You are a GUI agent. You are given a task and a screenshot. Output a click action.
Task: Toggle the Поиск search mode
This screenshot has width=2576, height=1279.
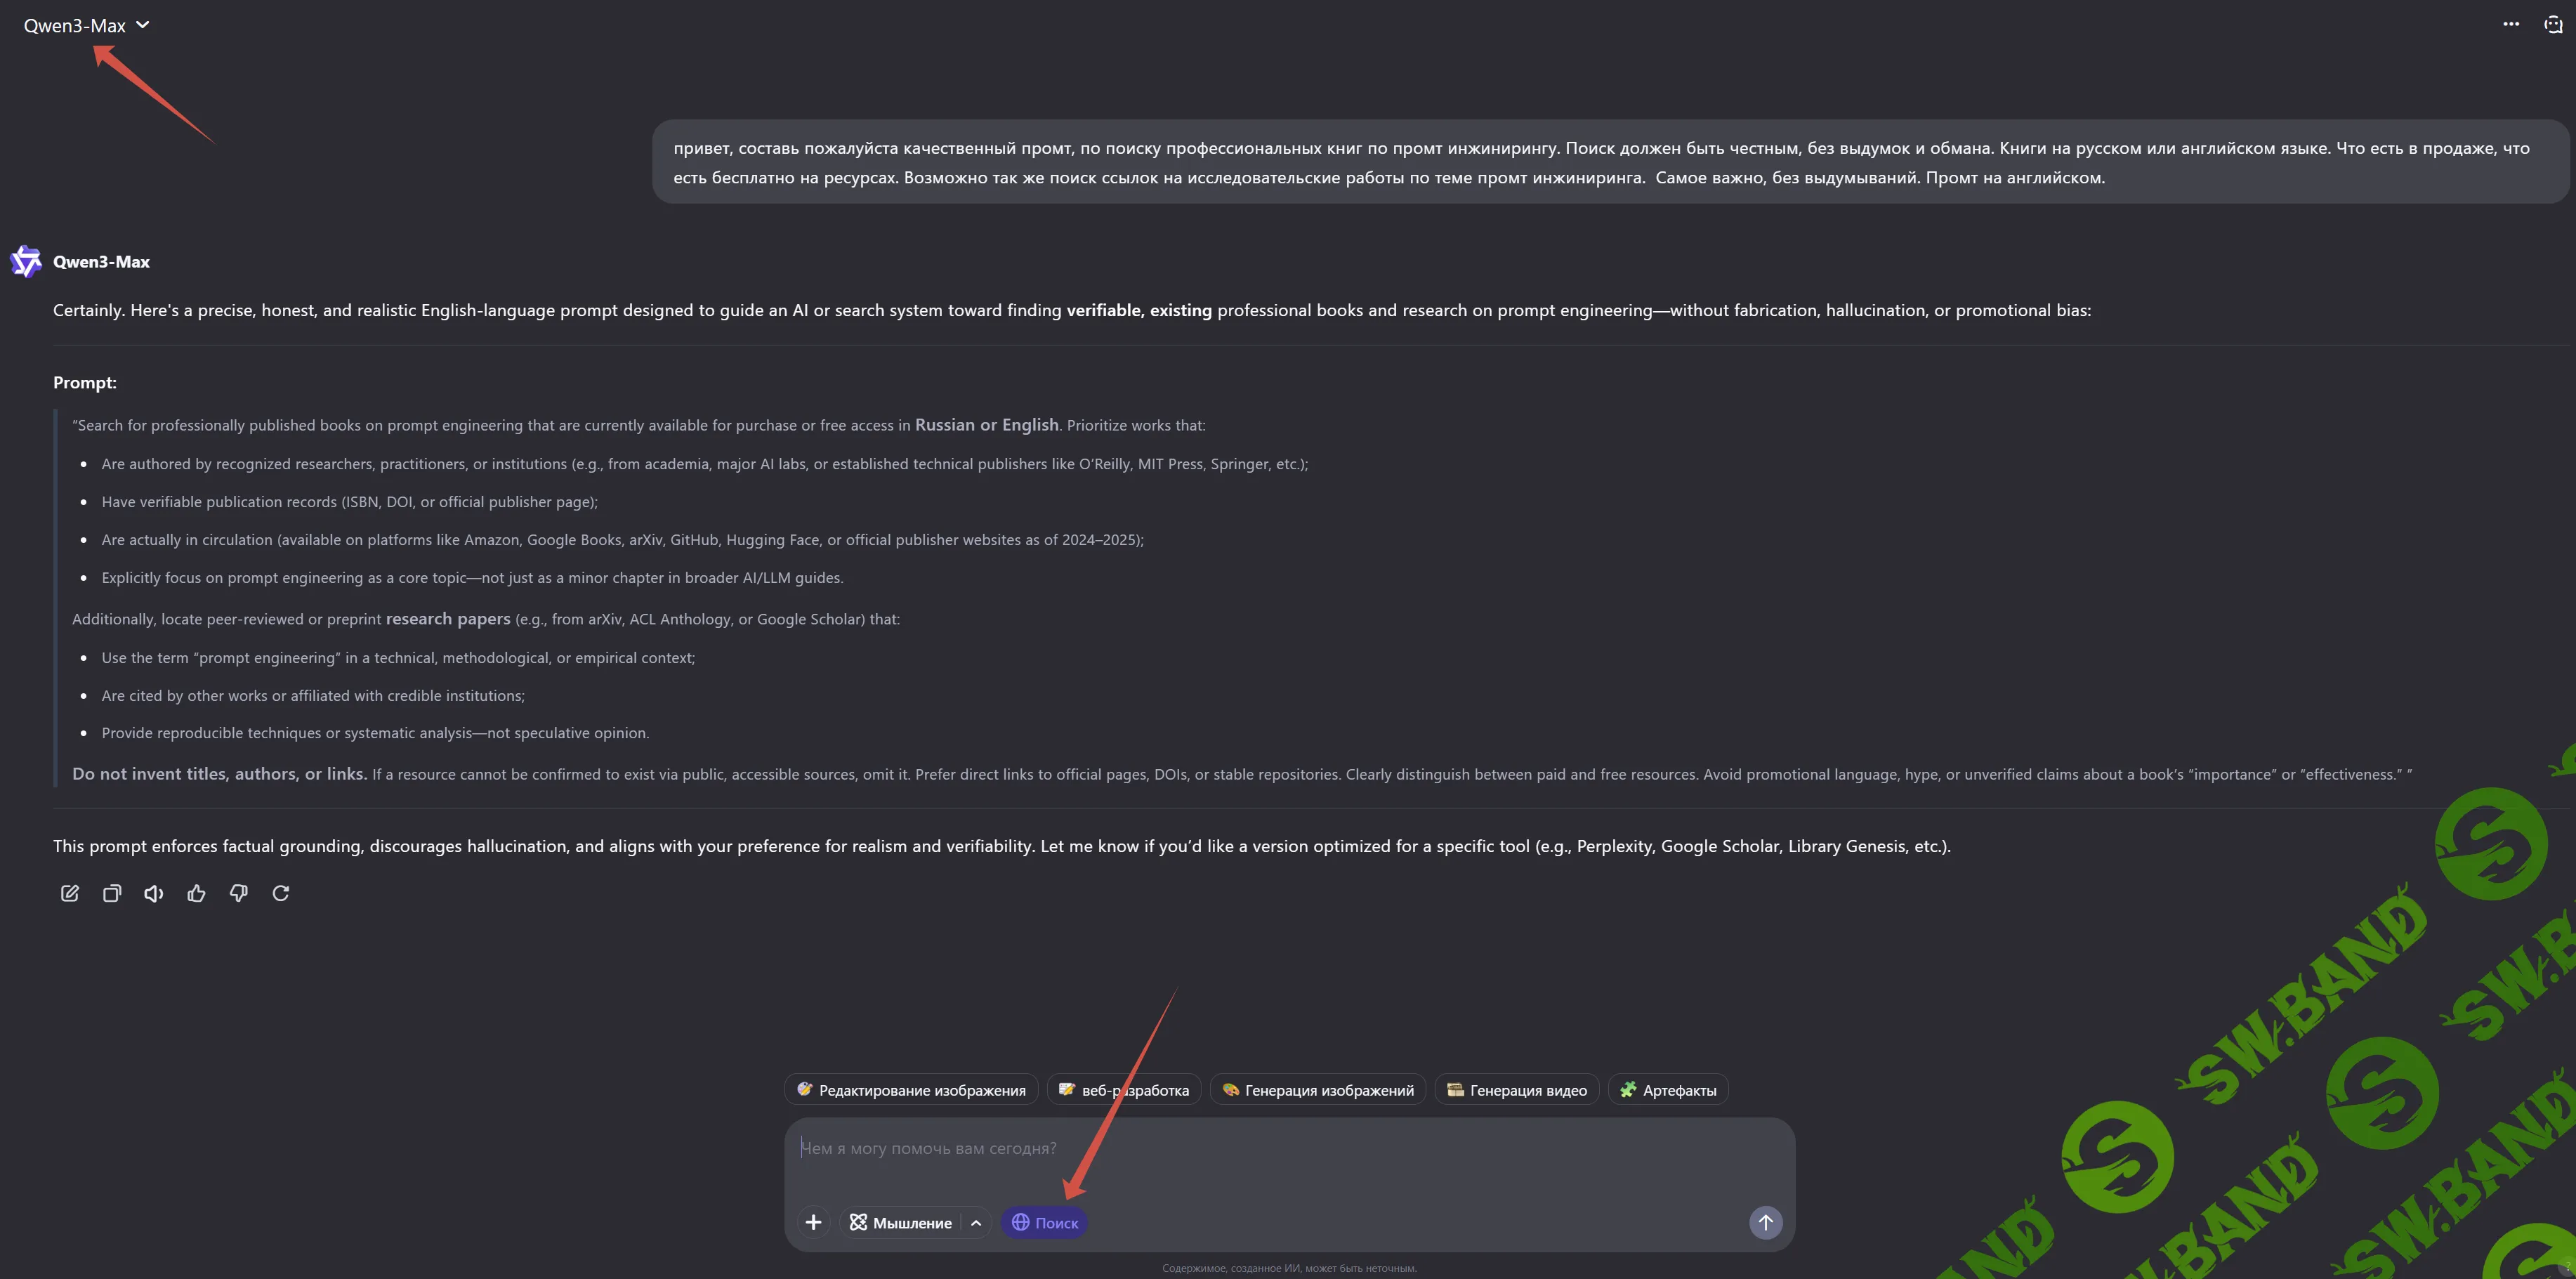click(x=1044, y=1222)
